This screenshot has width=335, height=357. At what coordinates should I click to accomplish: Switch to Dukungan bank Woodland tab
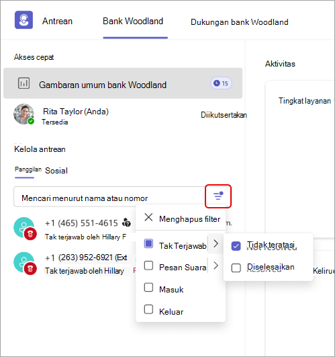point(240,22)
